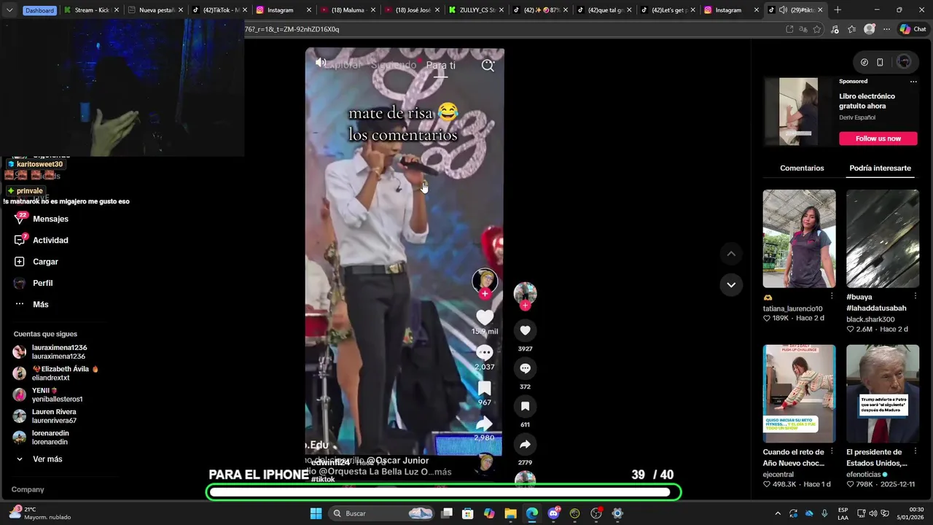Click the Copilot Chat icon in browser

(x=912, y=29)
